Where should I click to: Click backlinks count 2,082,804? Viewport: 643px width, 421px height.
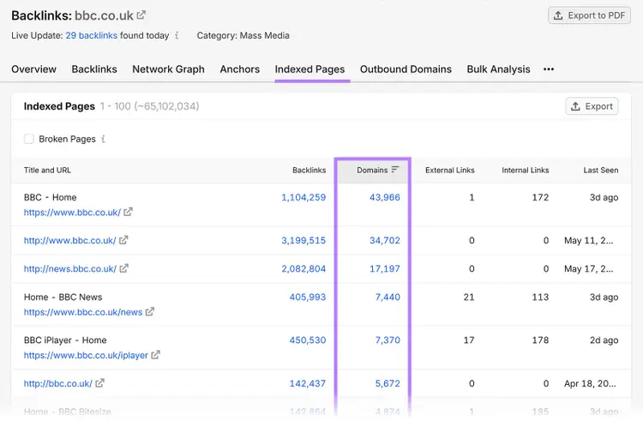tap(303, 268)
